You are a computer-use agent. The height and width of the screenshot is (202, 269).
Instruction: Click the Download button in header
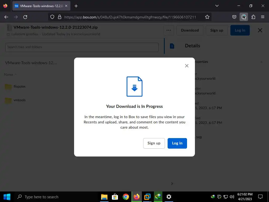[190, 30]
